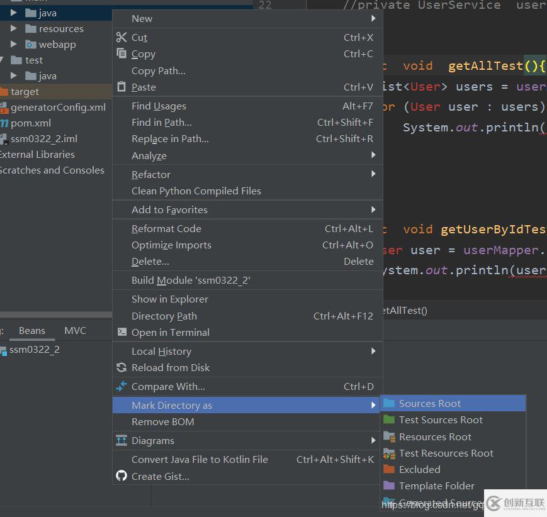
Task: Select Scratches and Consoles tree node
Action: [52, 170]
